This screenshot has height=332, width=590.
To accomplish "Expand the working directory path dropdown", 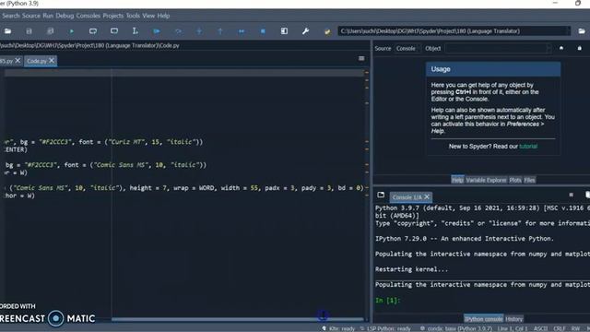I will [568, 31].
